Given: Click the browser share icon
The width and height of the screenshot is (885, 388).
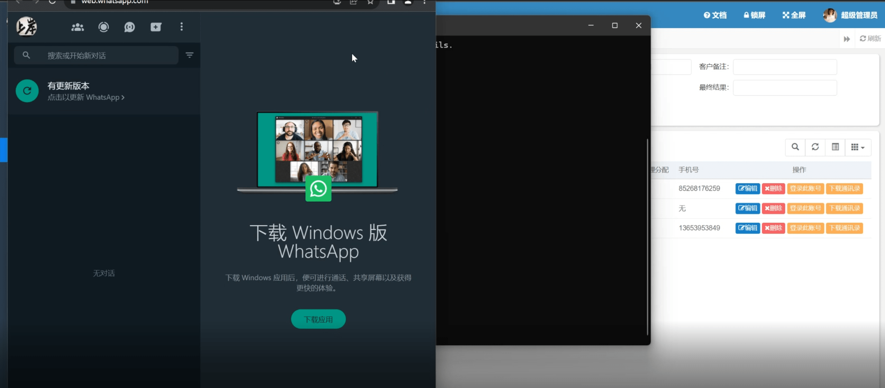Looking at the screenshot, I should tap(354, 2).
